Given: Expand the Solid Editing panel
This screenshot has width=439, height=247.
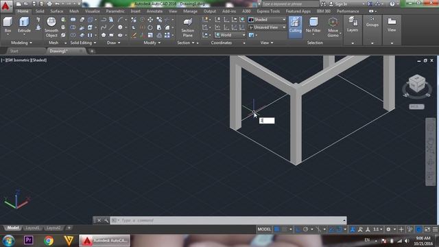Looking at the screenshot, I should click(x=83, y=43).
